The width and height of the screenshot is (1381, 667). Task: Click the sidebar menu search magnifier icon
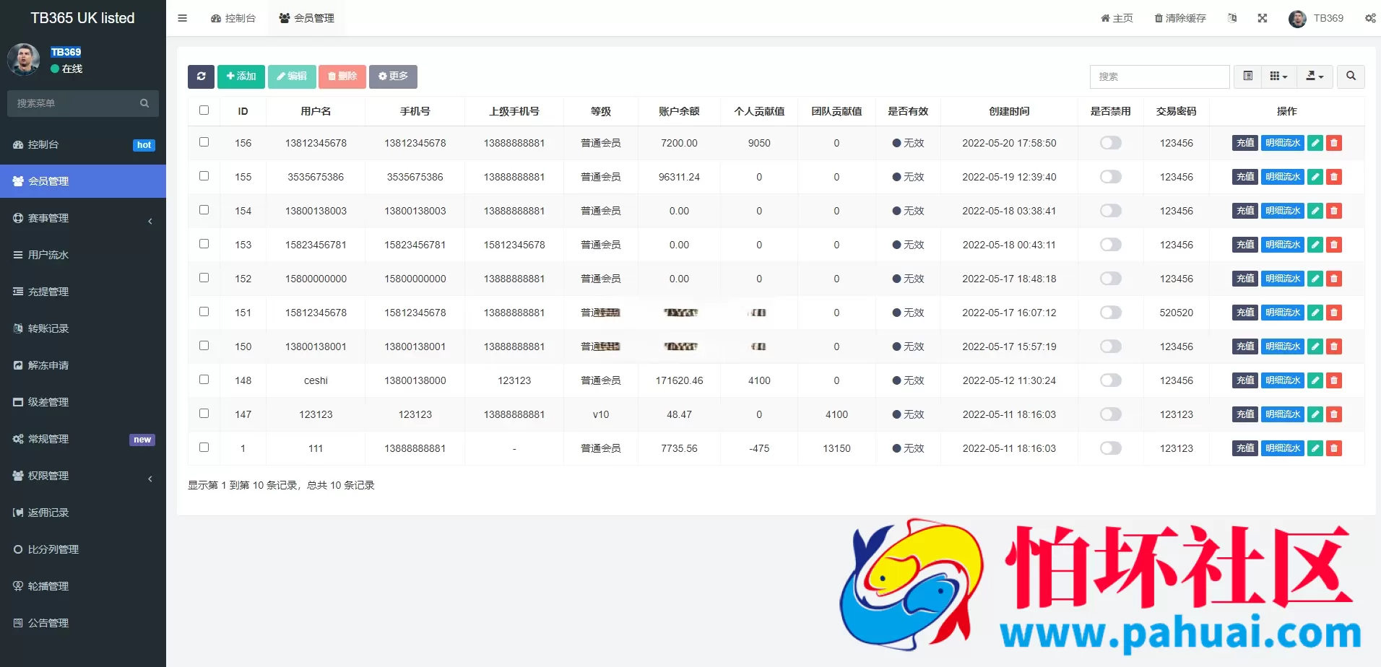coord(144,103)
